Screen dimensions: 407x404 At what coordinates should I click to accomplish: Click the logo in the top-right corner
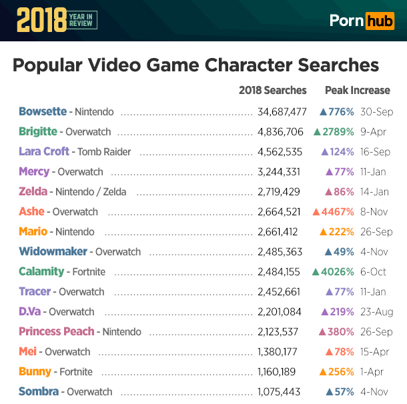coord(362,20)
